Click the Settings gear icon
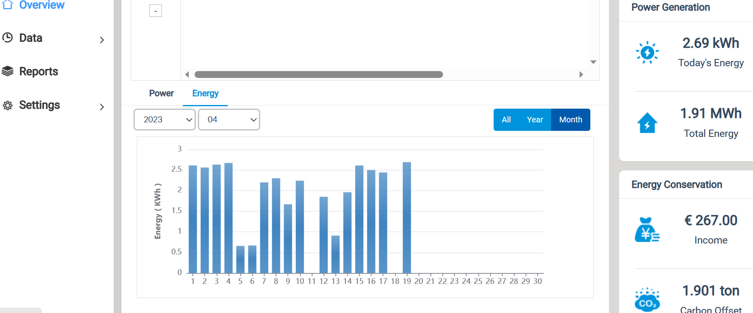 7,105
